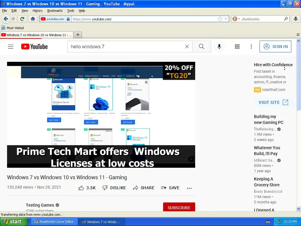Open the File menu

coord(4,11)
